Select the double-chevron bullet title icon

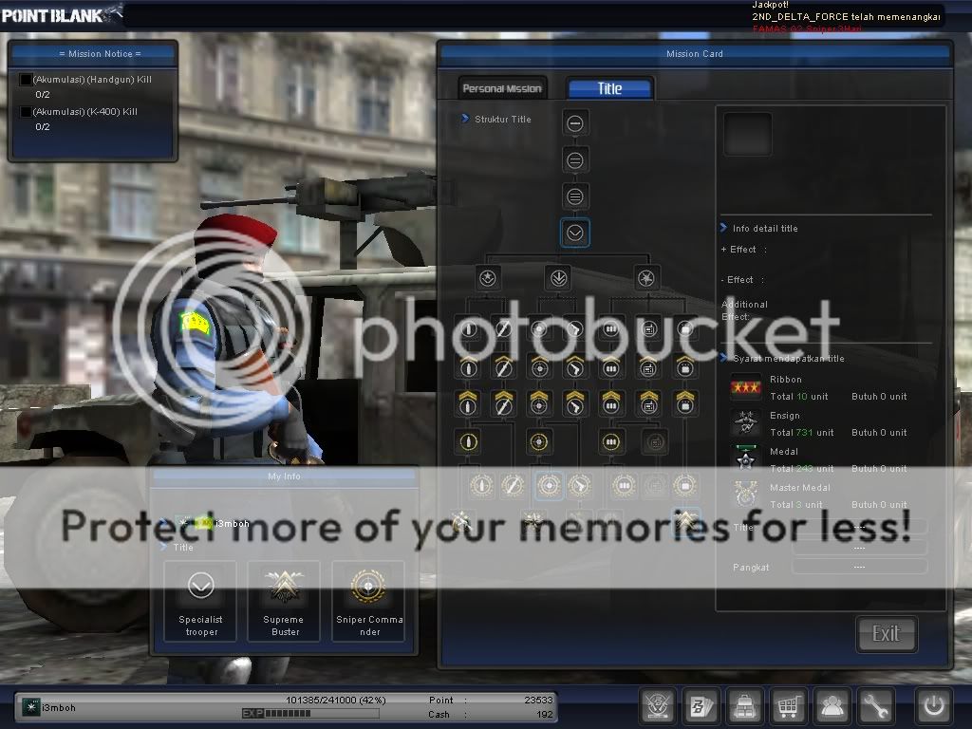[468, 402]
